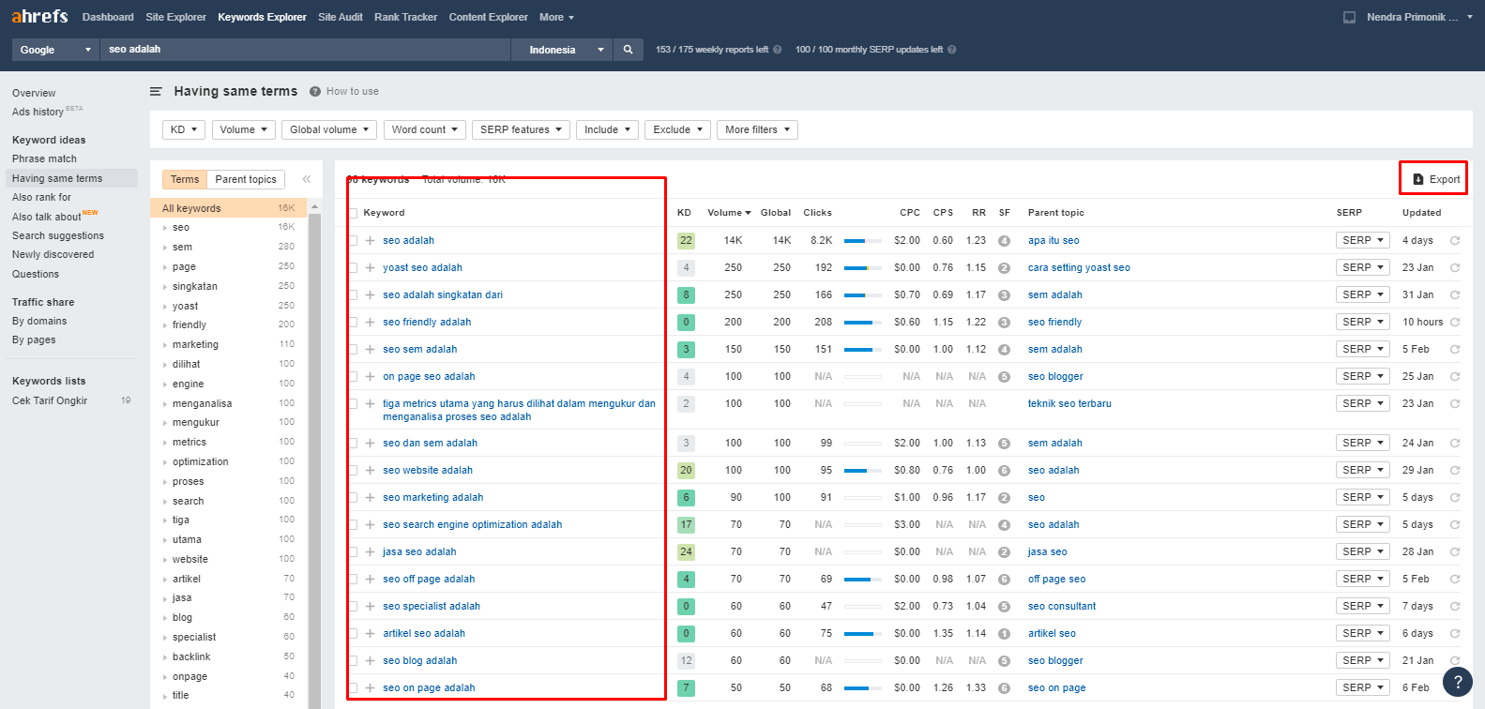1485x709 pixels.
Task: Refresh 'seo blog adalah' row data
Action: (1455, 661)
